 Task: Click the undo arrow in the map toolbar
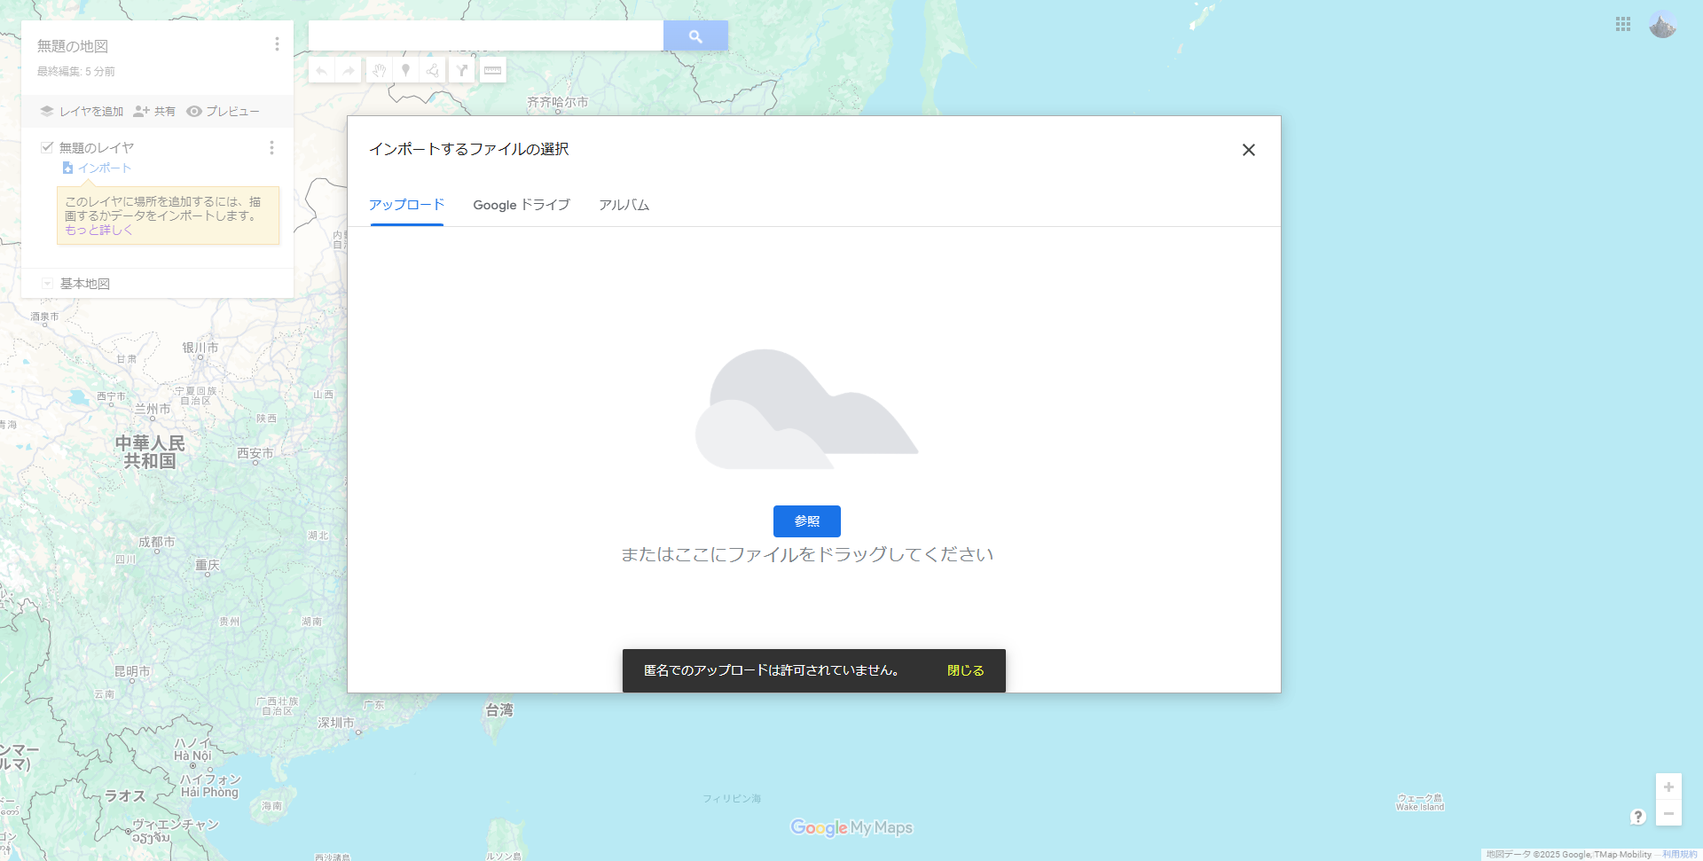click(322, 70)
